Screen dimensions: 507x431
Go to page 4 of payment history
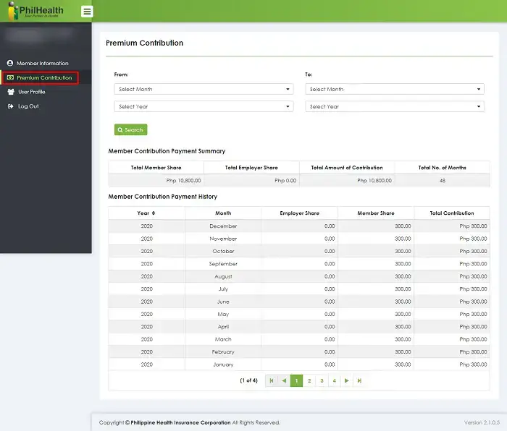click(x=334, y=380)
